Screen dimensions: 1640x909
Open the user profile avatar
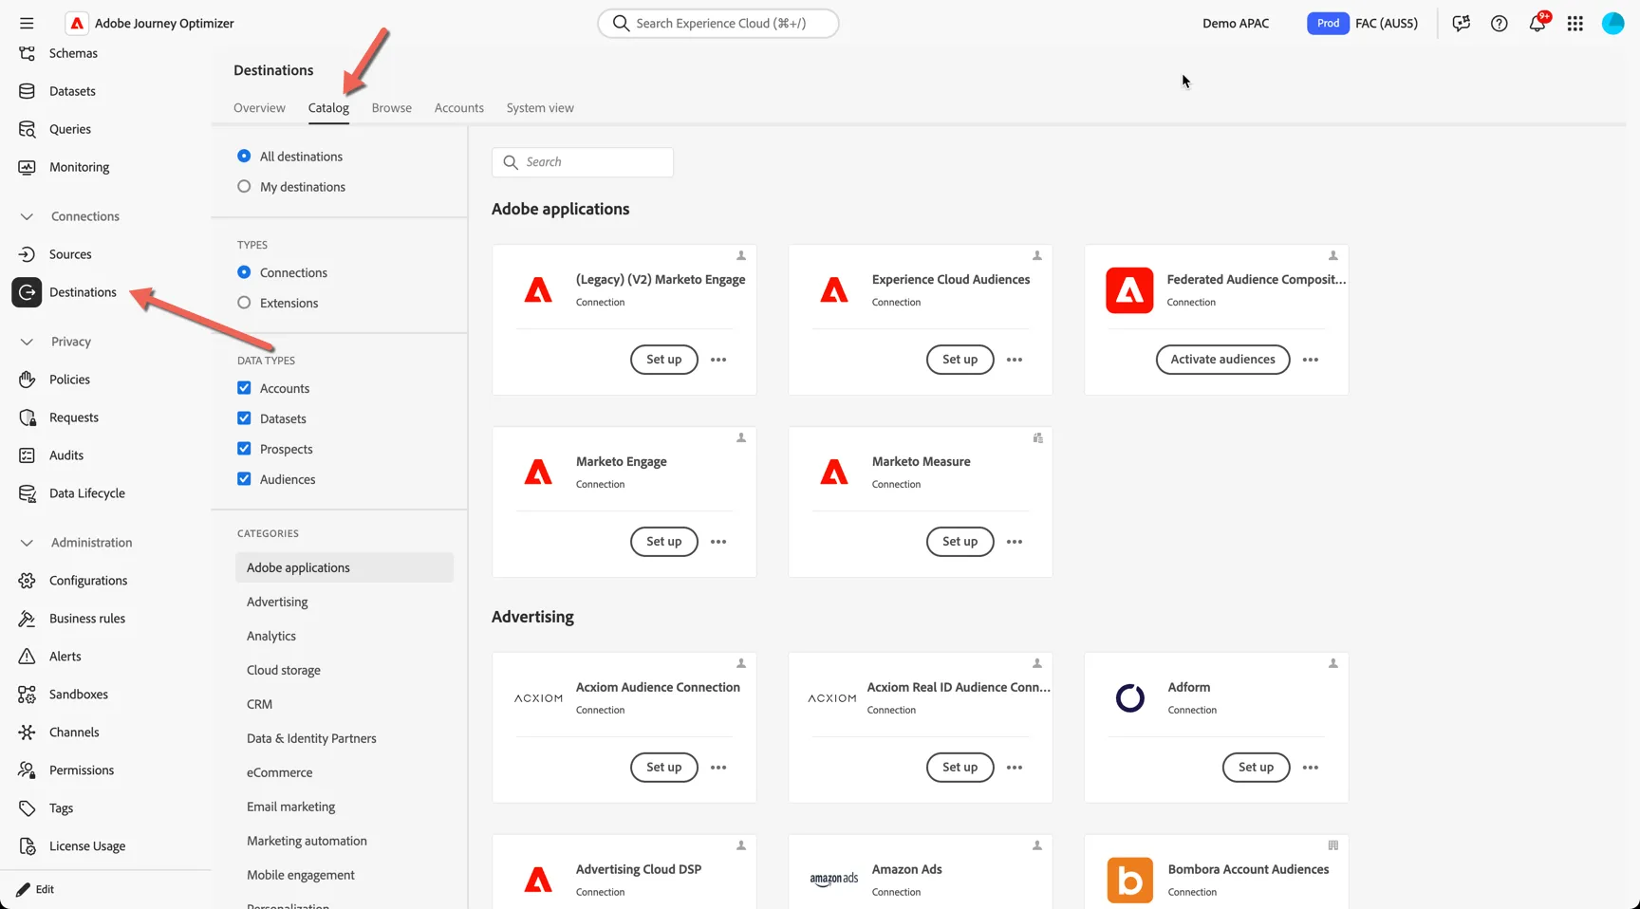coord(1613,24)
